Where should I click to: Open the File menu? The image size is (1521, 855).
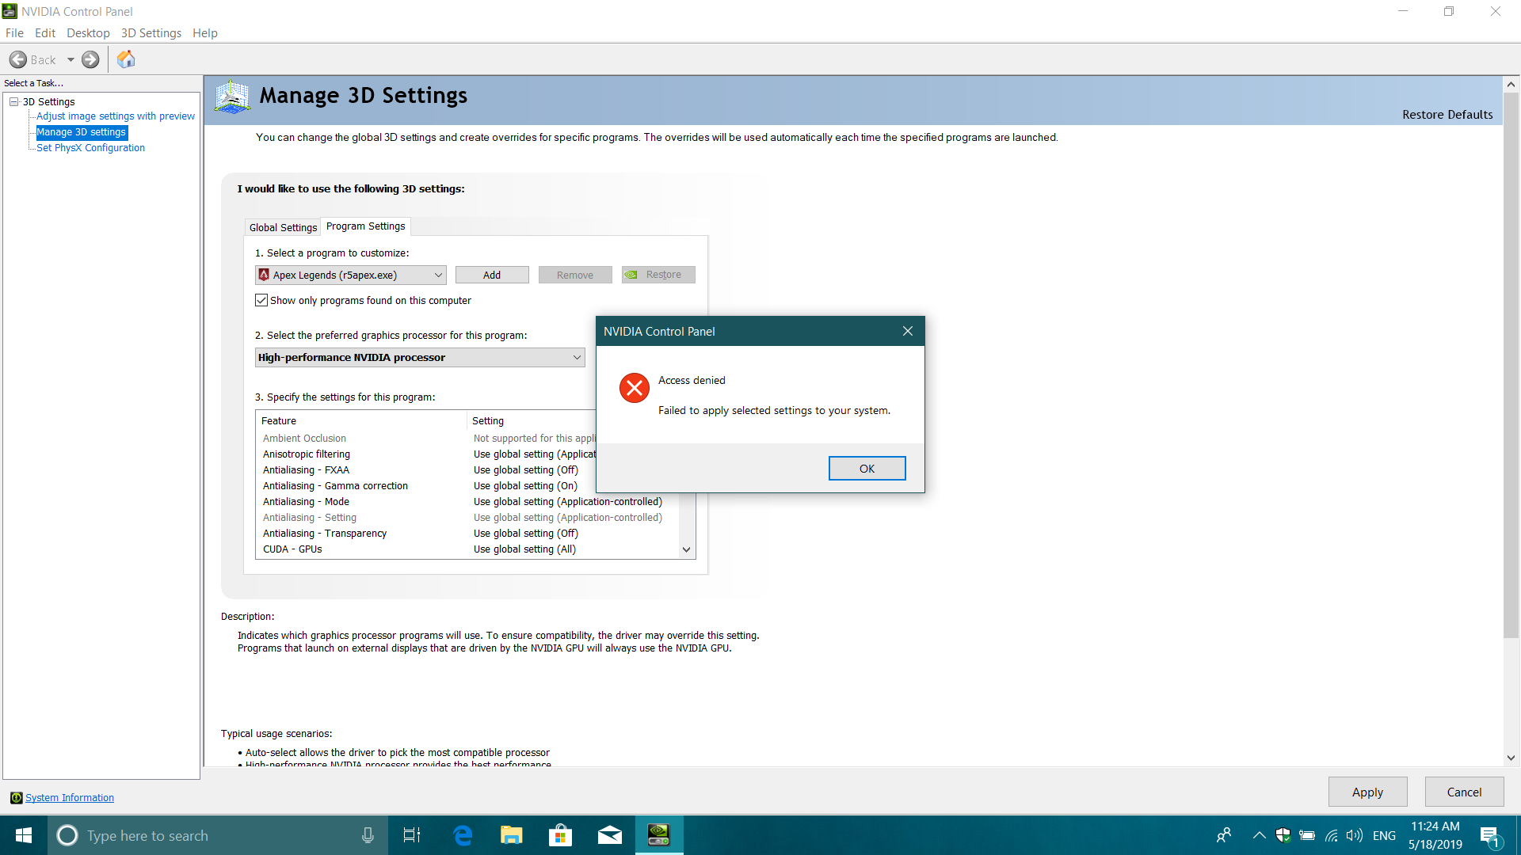(x=14, y=32)
